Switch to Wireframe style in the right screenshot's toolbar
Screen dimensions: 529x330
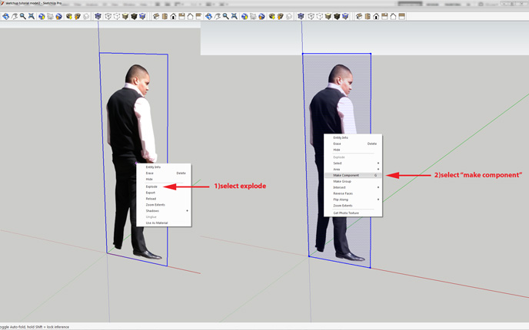pos(311,16)
